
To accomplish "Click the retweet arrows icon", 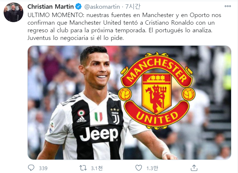I will click(83, 168).
